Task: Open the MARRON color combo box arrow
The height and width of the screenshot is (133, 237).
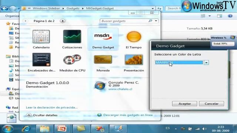Action: click(x=206, y=62)
